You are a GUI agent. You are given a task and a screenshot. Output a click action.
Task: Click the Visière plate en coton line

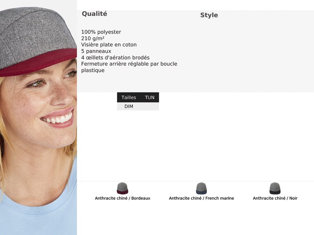pyautogui.click(x=109, y=45)
